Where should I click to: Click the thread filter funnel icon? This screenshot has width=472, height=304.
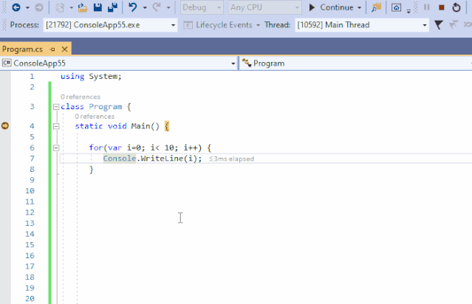tap(439, 25)
